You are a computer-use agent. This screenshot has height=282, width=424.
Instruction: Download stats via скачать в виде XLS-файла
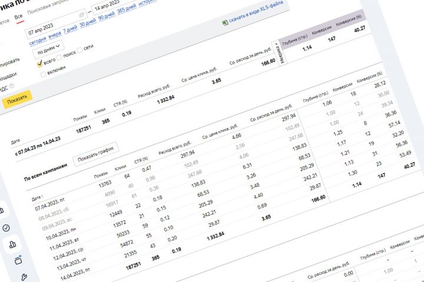256,12
